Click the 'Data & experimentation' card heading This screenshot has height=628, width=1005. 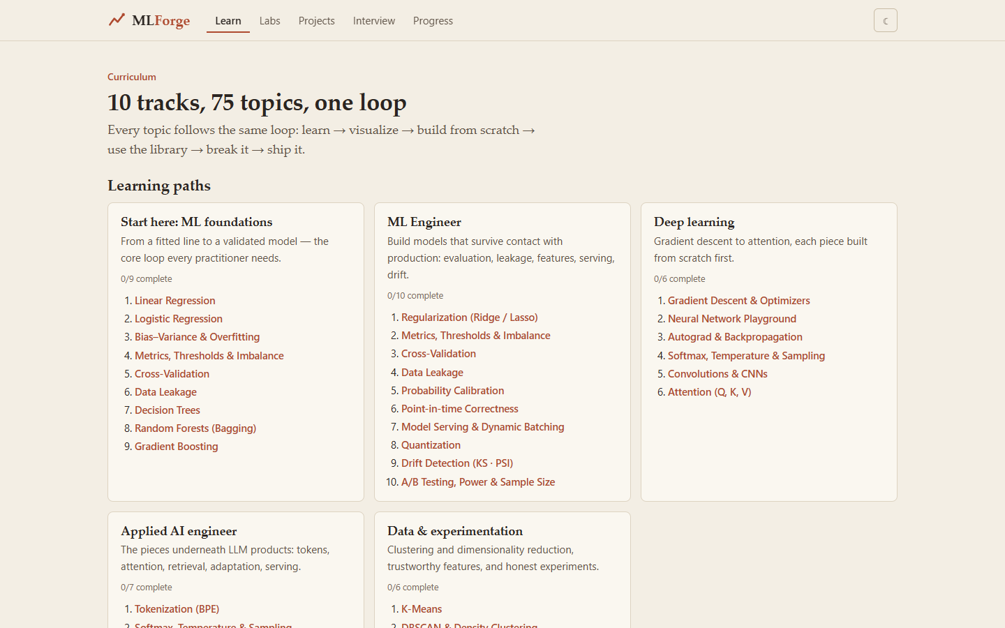(455, 531)
